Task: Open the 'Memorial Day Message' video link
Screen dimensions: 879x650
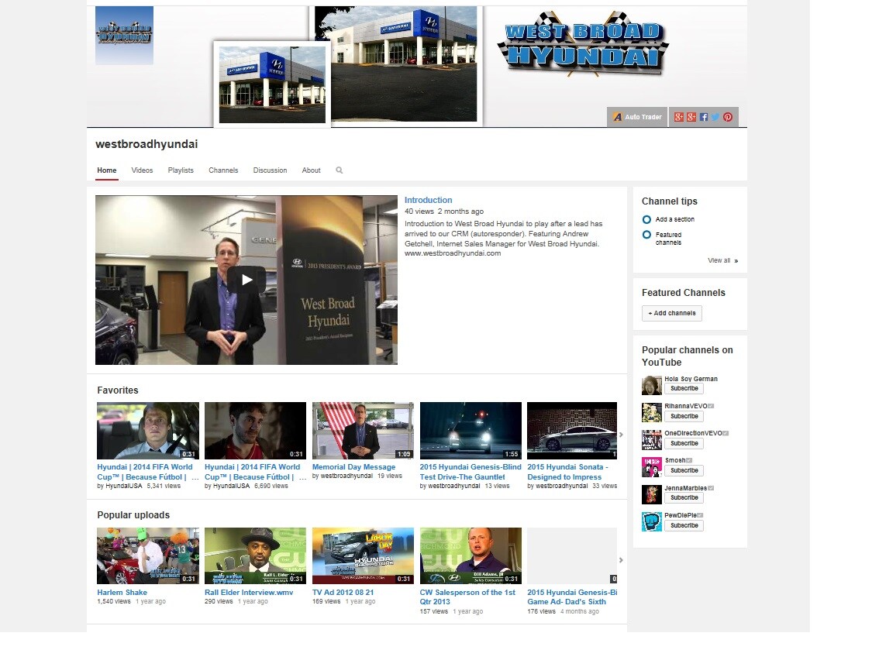Action: pos(353,467)
